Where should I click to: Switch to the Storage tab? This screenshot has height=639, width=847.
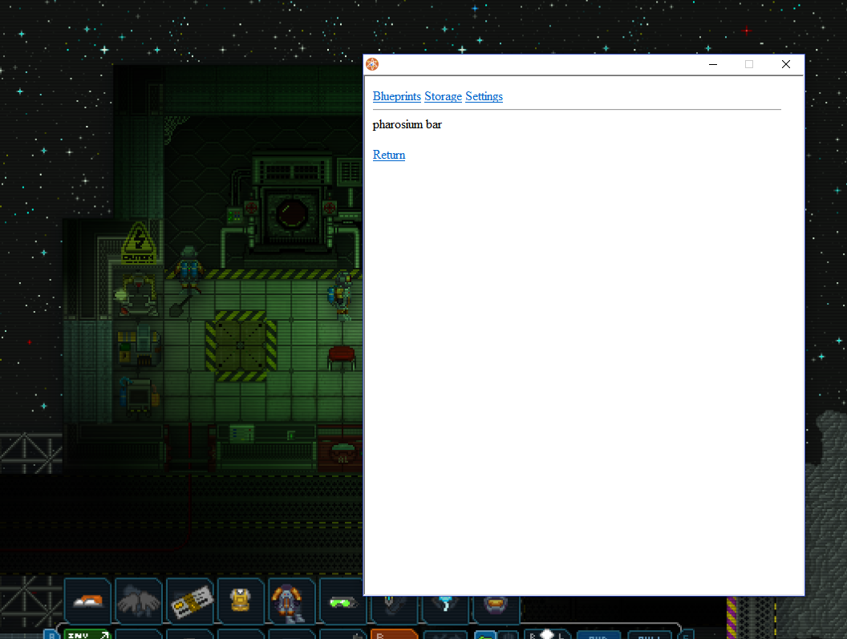point(443,96)
